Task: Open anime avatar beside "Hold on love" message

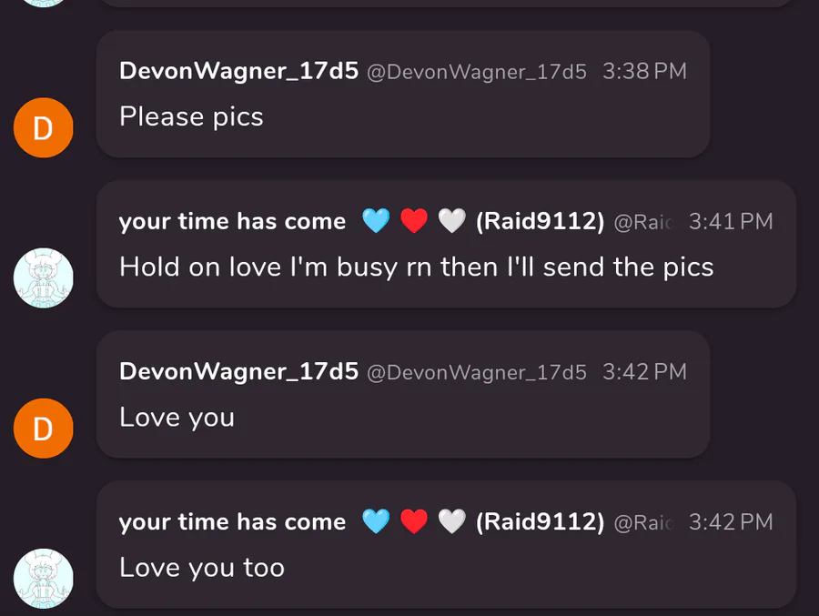Action: 44,278
